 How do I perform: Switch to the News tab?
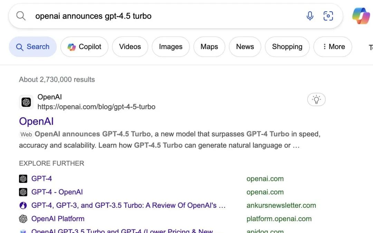[x=245, y=47]
